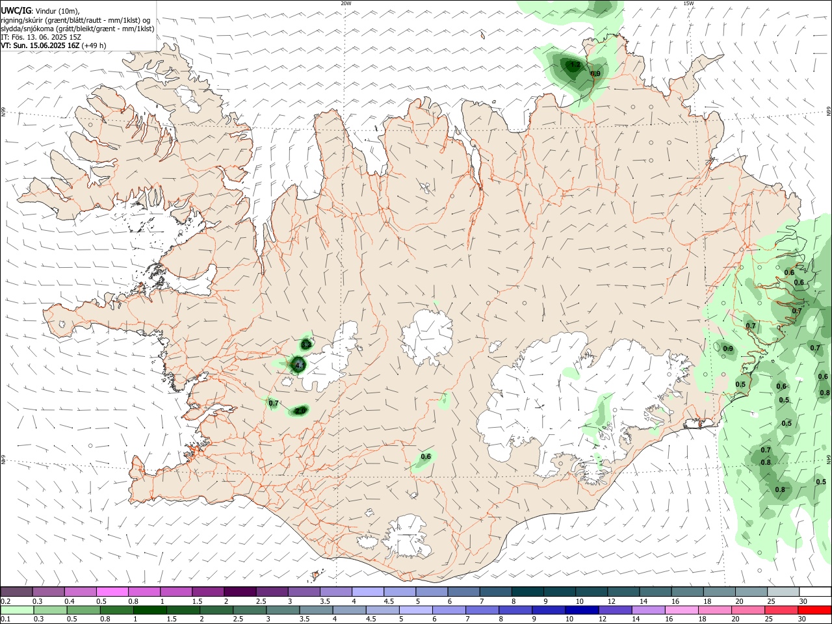832x624 pixels.
Task: Pick the lower legend swatch starting at 2.5
Action: [250, 610]
